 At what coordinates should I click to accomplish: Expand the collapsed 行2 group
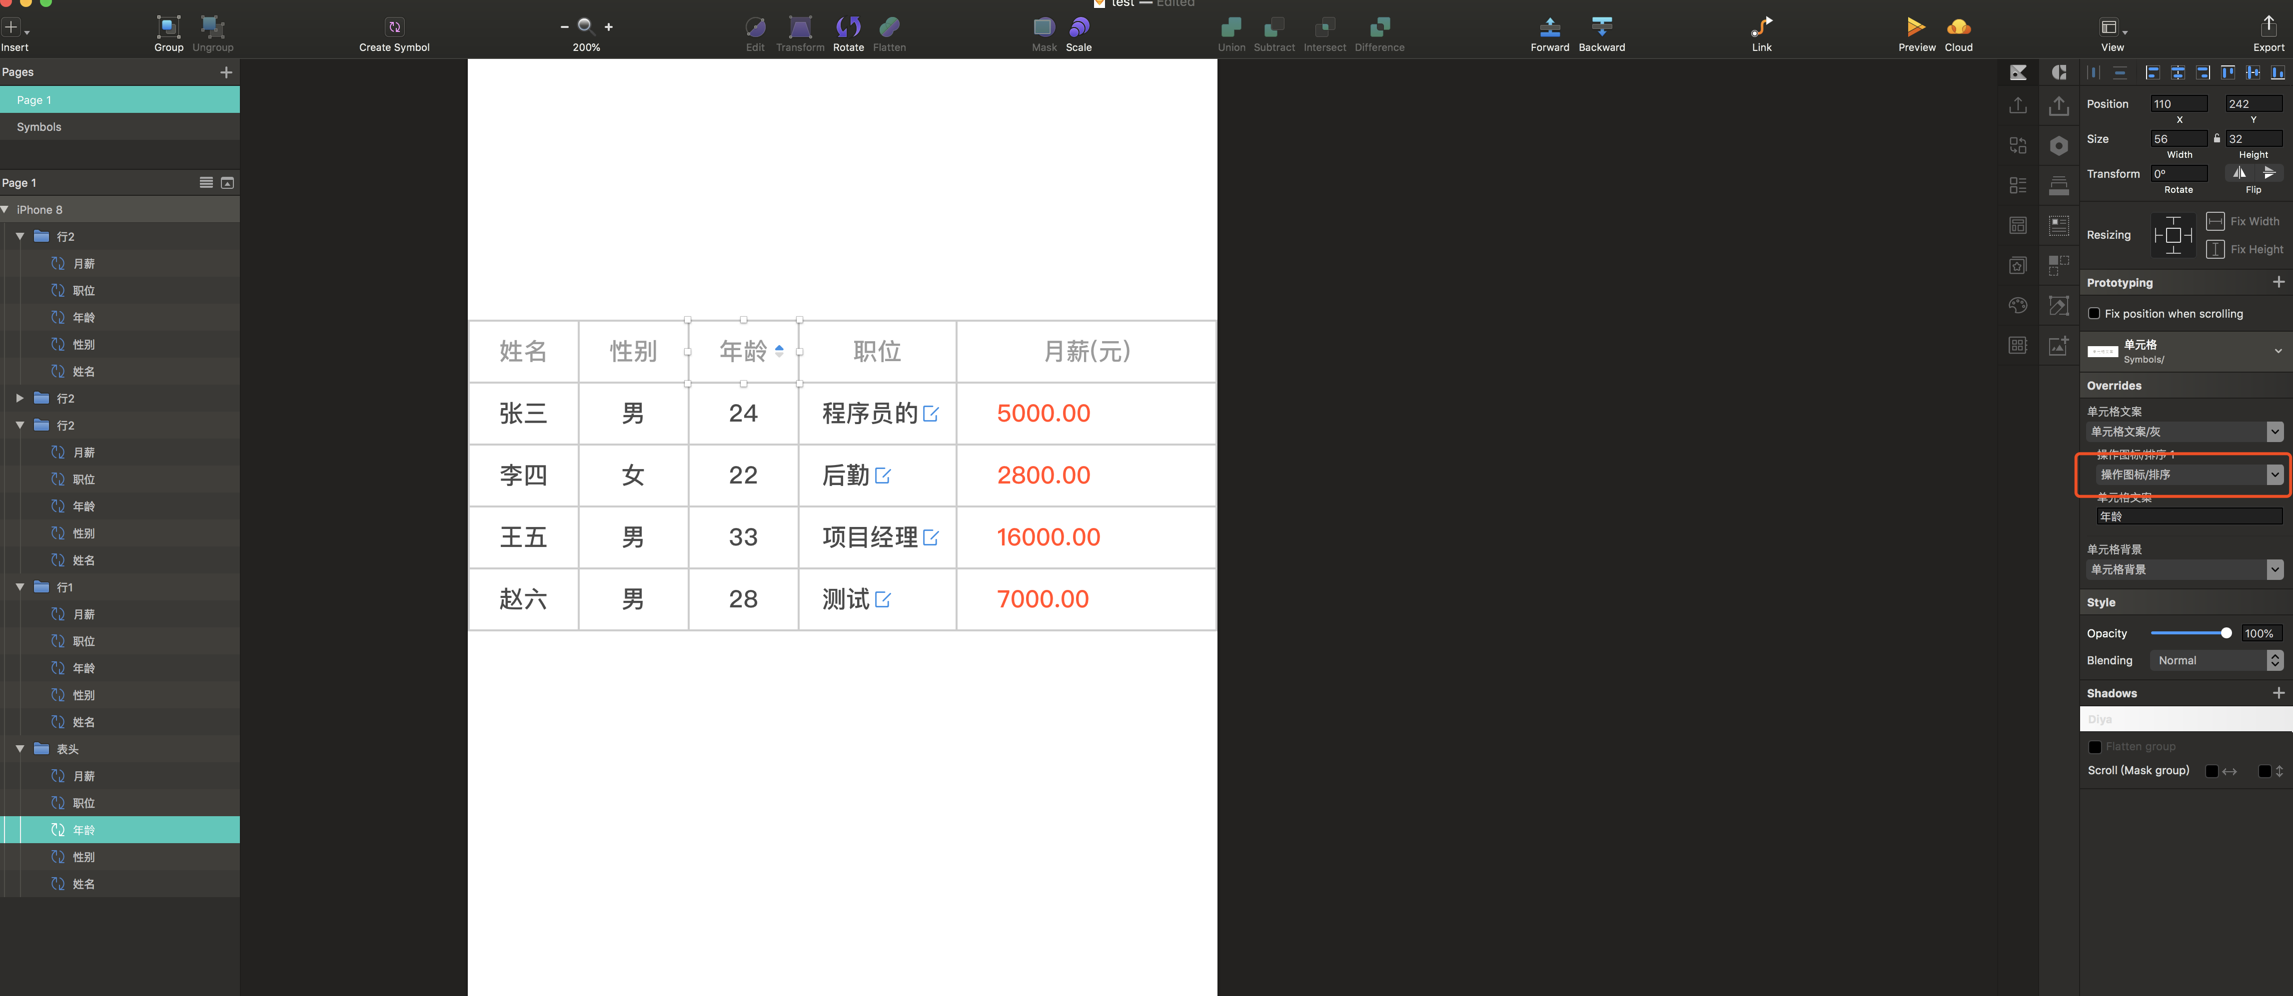click(19, 399)
